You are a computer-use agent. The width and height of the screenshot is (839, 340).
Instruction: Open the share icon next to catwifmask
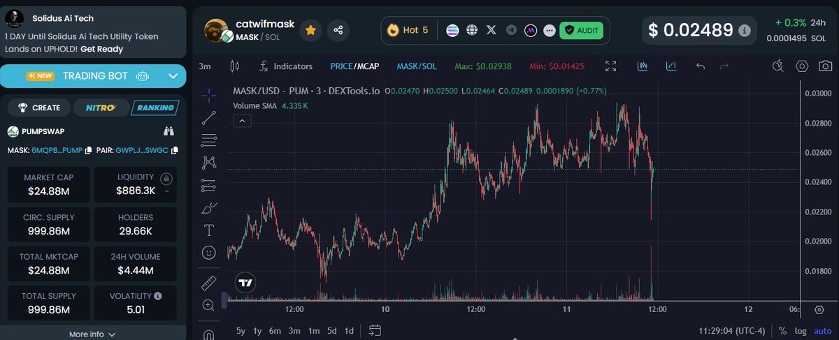[338, 30]
